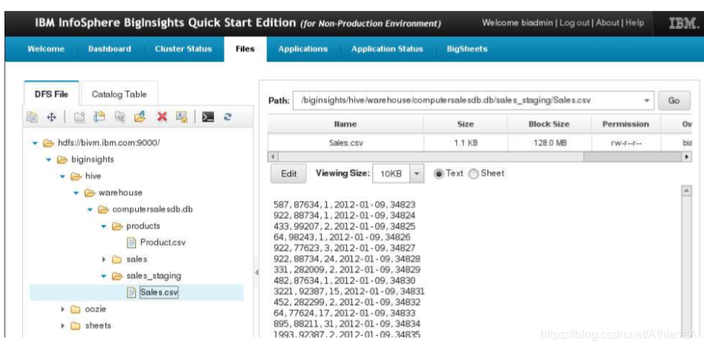Click the products folder icon
The width and height of the screenshot is (704, 348).
coord(117,226)
